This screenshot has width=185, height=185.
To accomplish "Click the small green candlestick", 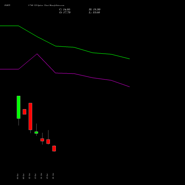I will tap(36, 132).
